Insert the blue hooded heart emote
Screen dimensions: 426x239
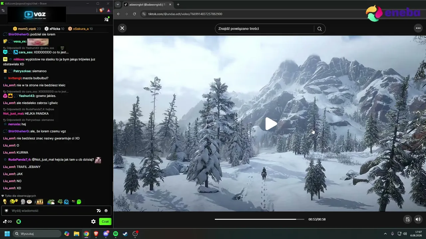66,201
